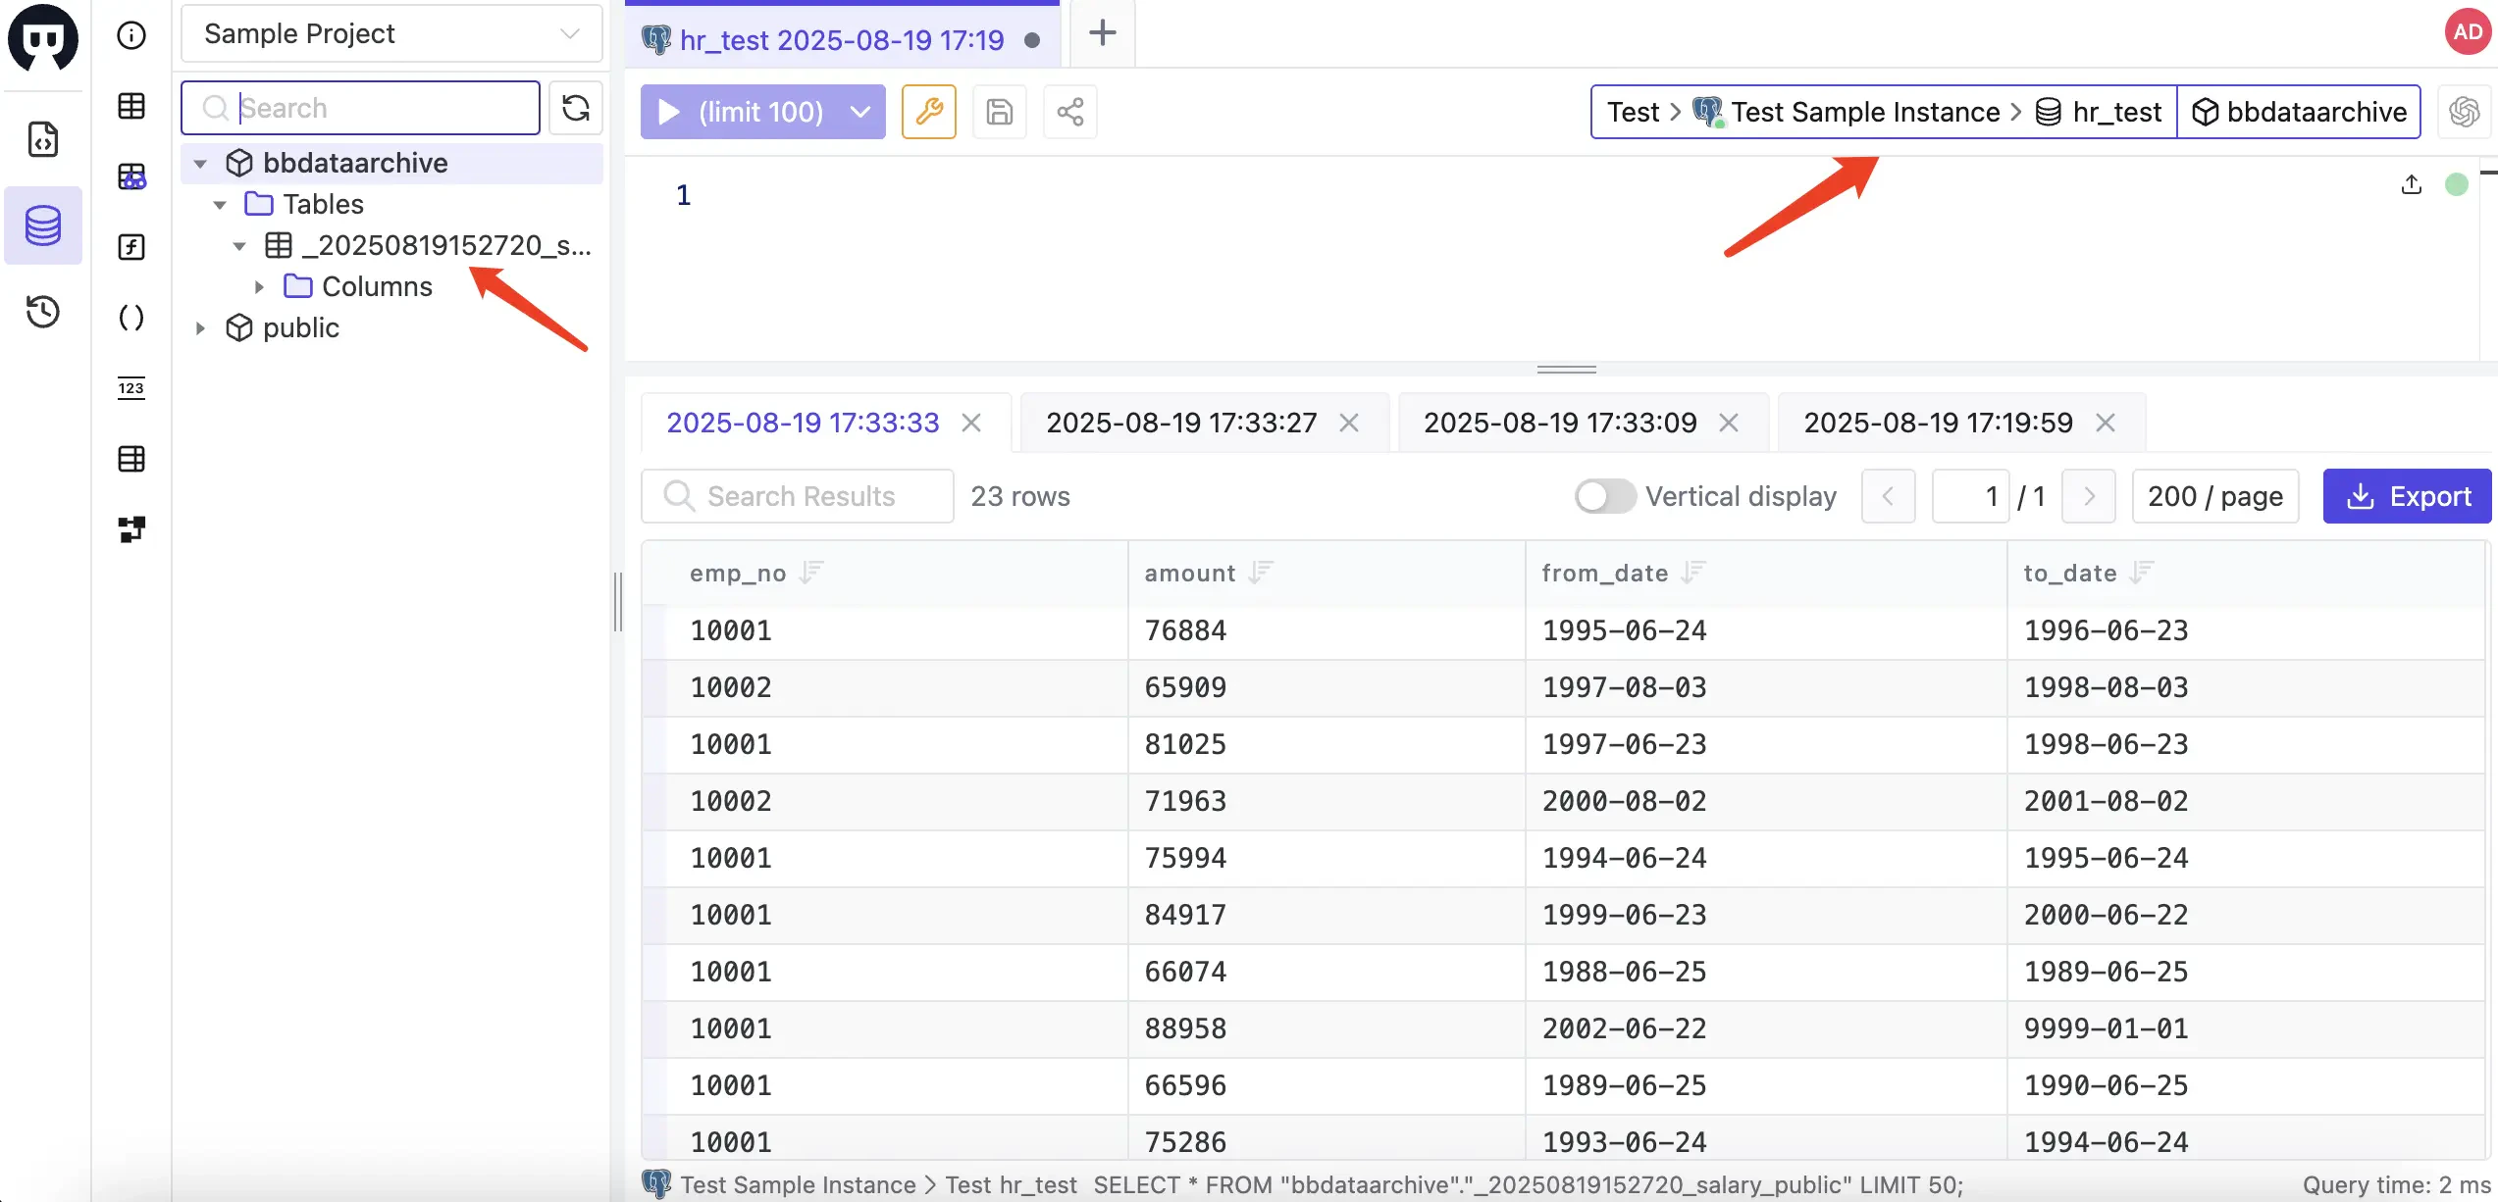
Task: Share the worksheet via the share icon
Action: pyautogui.click(x=1069, y=111)
